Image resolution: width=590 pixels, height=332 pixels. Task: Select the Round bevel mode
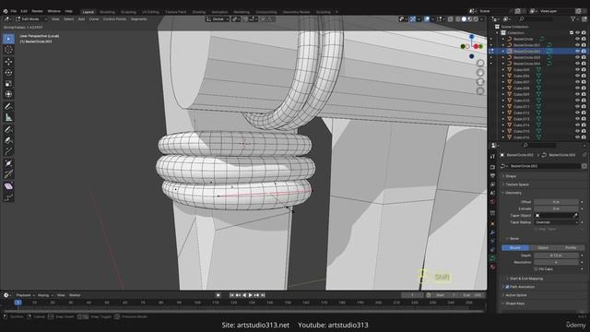515,248
